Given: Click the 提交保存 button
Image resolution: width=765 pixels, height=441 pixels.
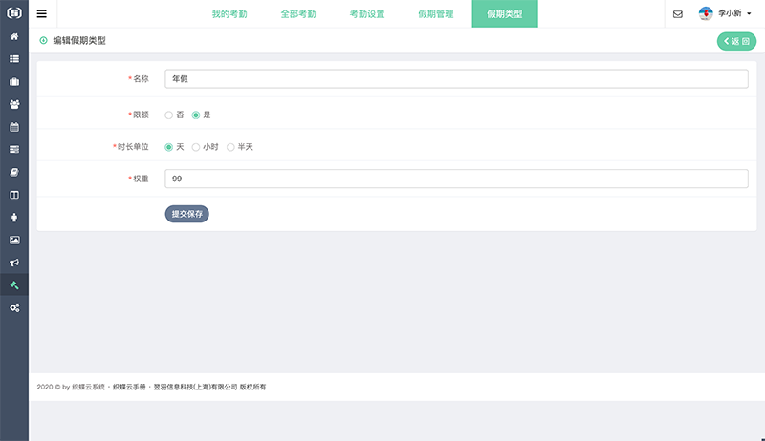Looking at the screenshot, I should pyautogui.click(x=186, y=214).
